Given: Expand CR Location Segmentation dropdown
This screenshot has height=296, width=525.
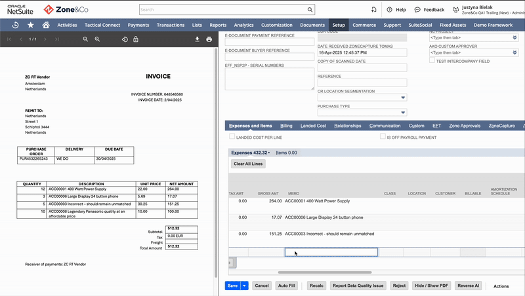Looking at the screenshot, I should 403,98.
